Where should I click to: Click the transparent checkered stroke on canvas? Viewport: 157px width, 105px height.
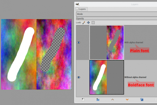click(53, 50)
